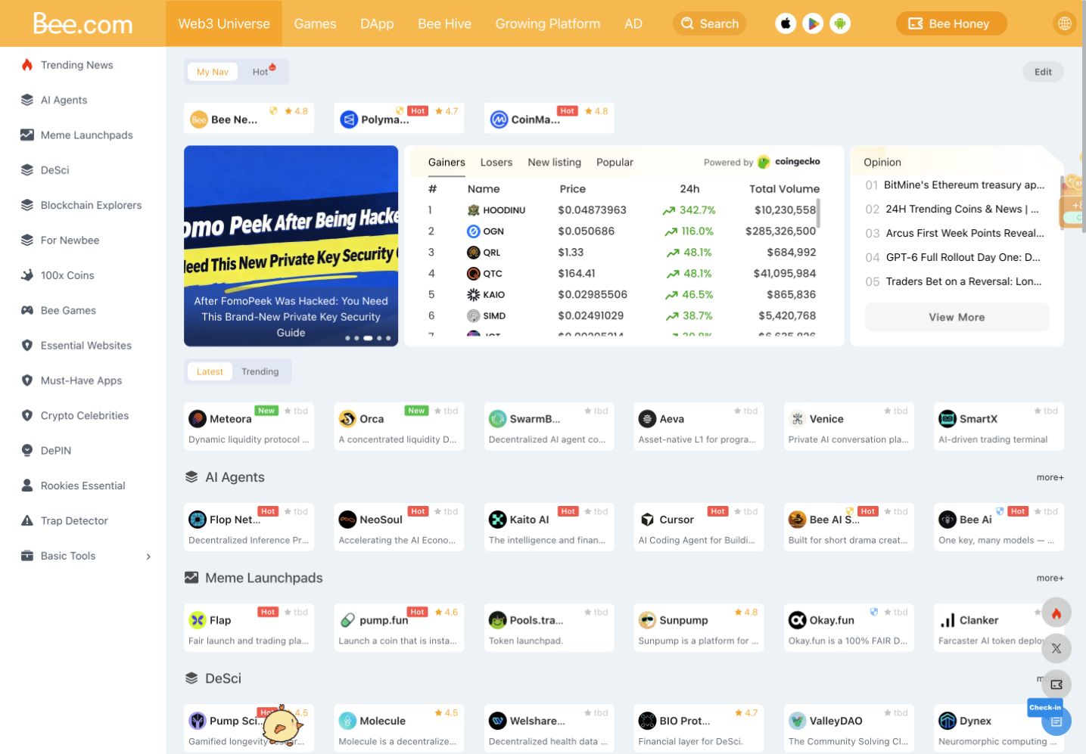This screenshot has width=1086, height=754.
Task: Click the floating X (Twitter) button
Action: click(x=1056, y=648)
